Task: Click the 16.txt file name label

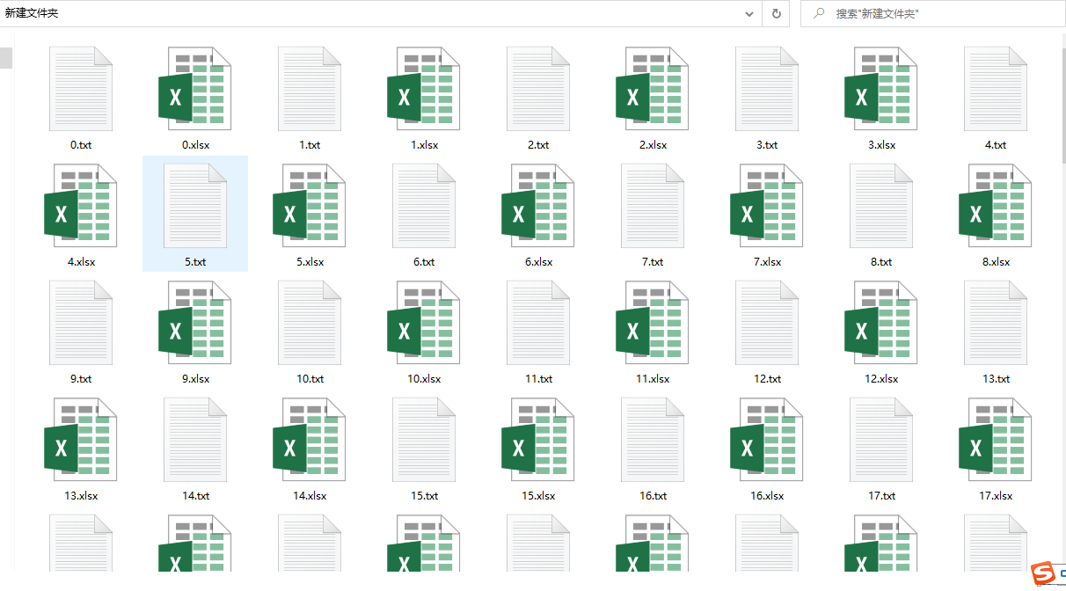Action: 653,495
